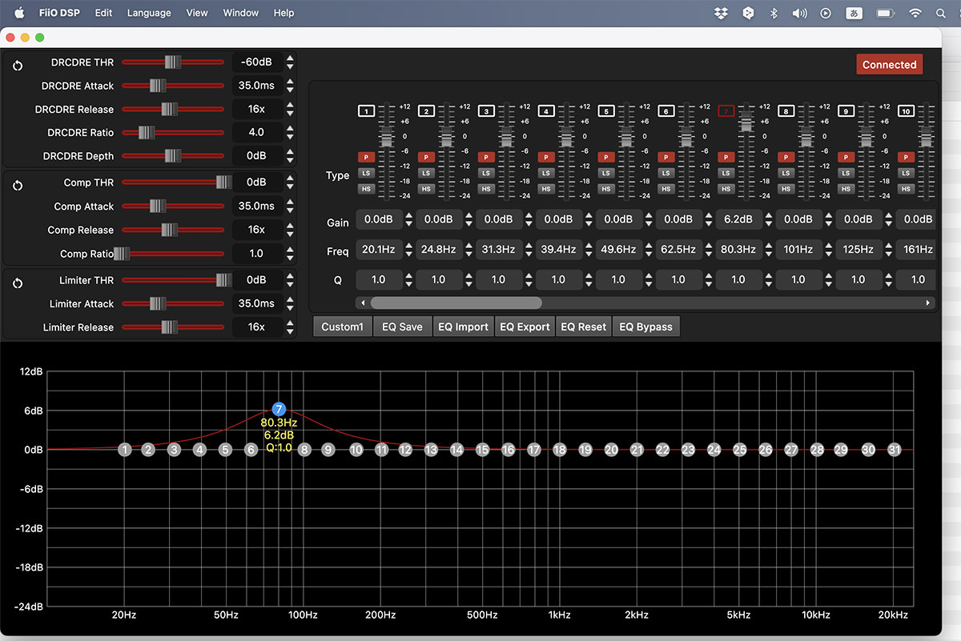Click the DRCDRE section reset icon
Viewport: 961px width, 641px height.
[x=18, y=66]
